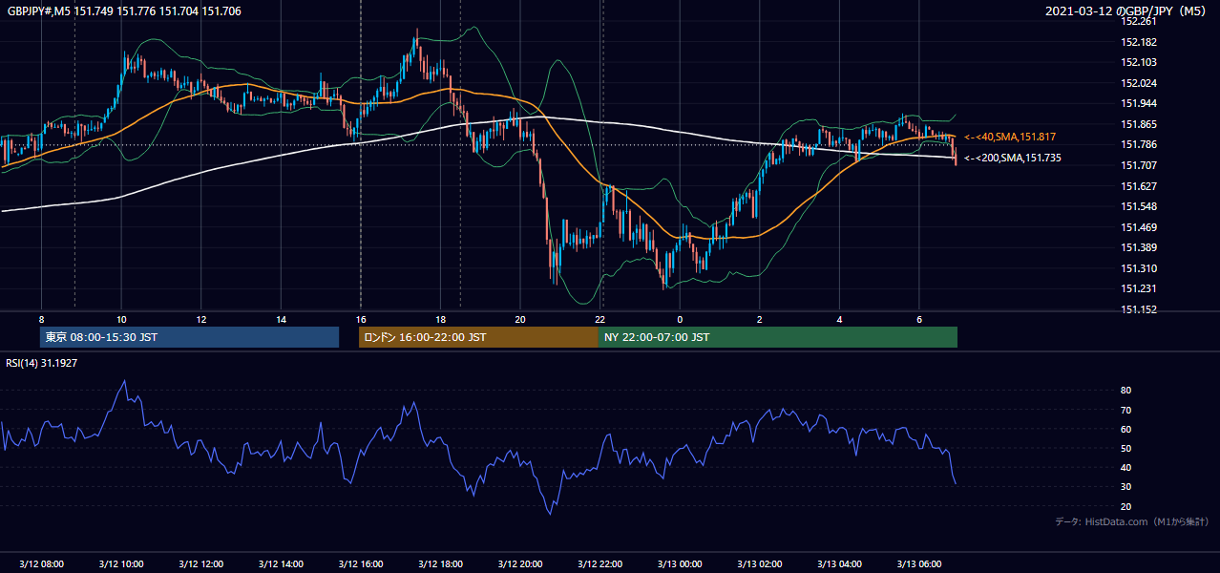The width and height of the screenshot is (1220, 573).
Task: Click the 3/12 16:00 time label
Action: pos(360,564)
